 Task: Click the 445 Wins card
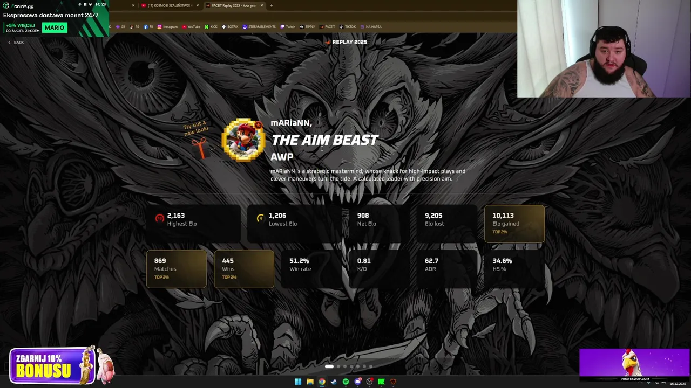point(244,269)
